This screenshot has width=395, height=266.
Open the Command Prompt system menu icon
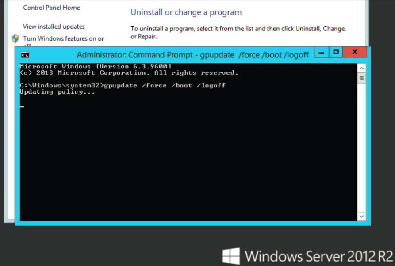click(x=25, y=55)
